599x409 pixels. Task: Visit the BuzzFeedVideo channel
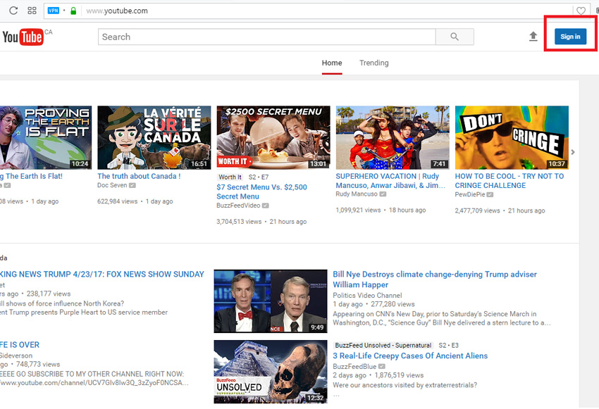[238, 206]
